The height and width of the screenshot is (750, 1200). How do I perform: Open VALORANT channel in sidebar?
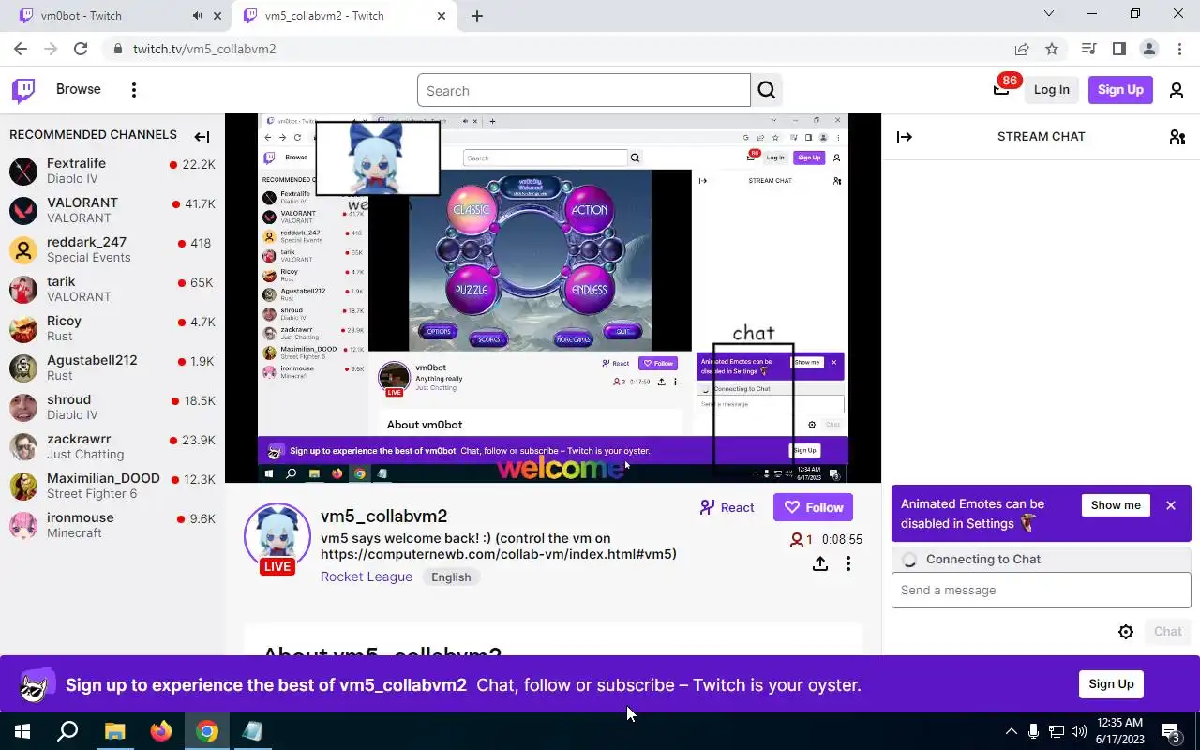[x=112, y=210]
